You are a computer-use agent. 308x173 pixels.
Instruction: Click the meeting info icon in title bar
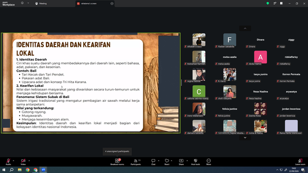[x=22, y=3]
